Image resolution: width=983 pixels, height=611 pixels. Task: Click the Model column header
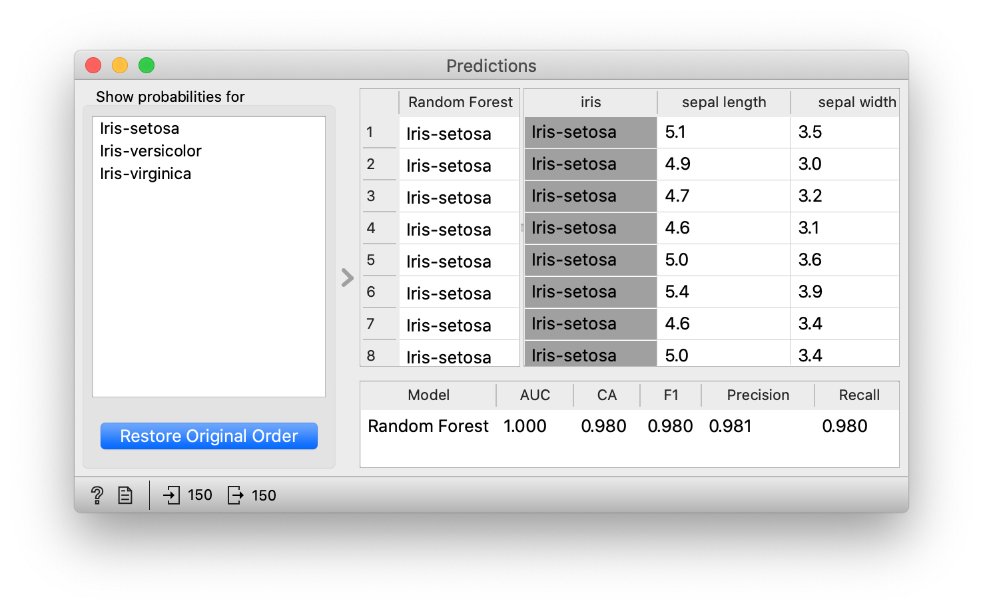428,395
